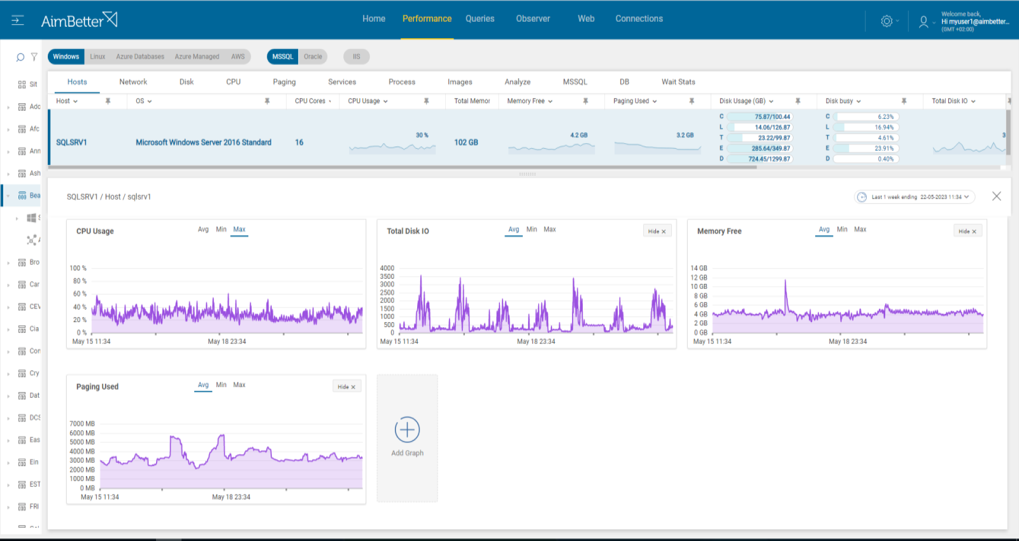Select the Azure Databases platform toggle
1019x541 pixels.
140,57
